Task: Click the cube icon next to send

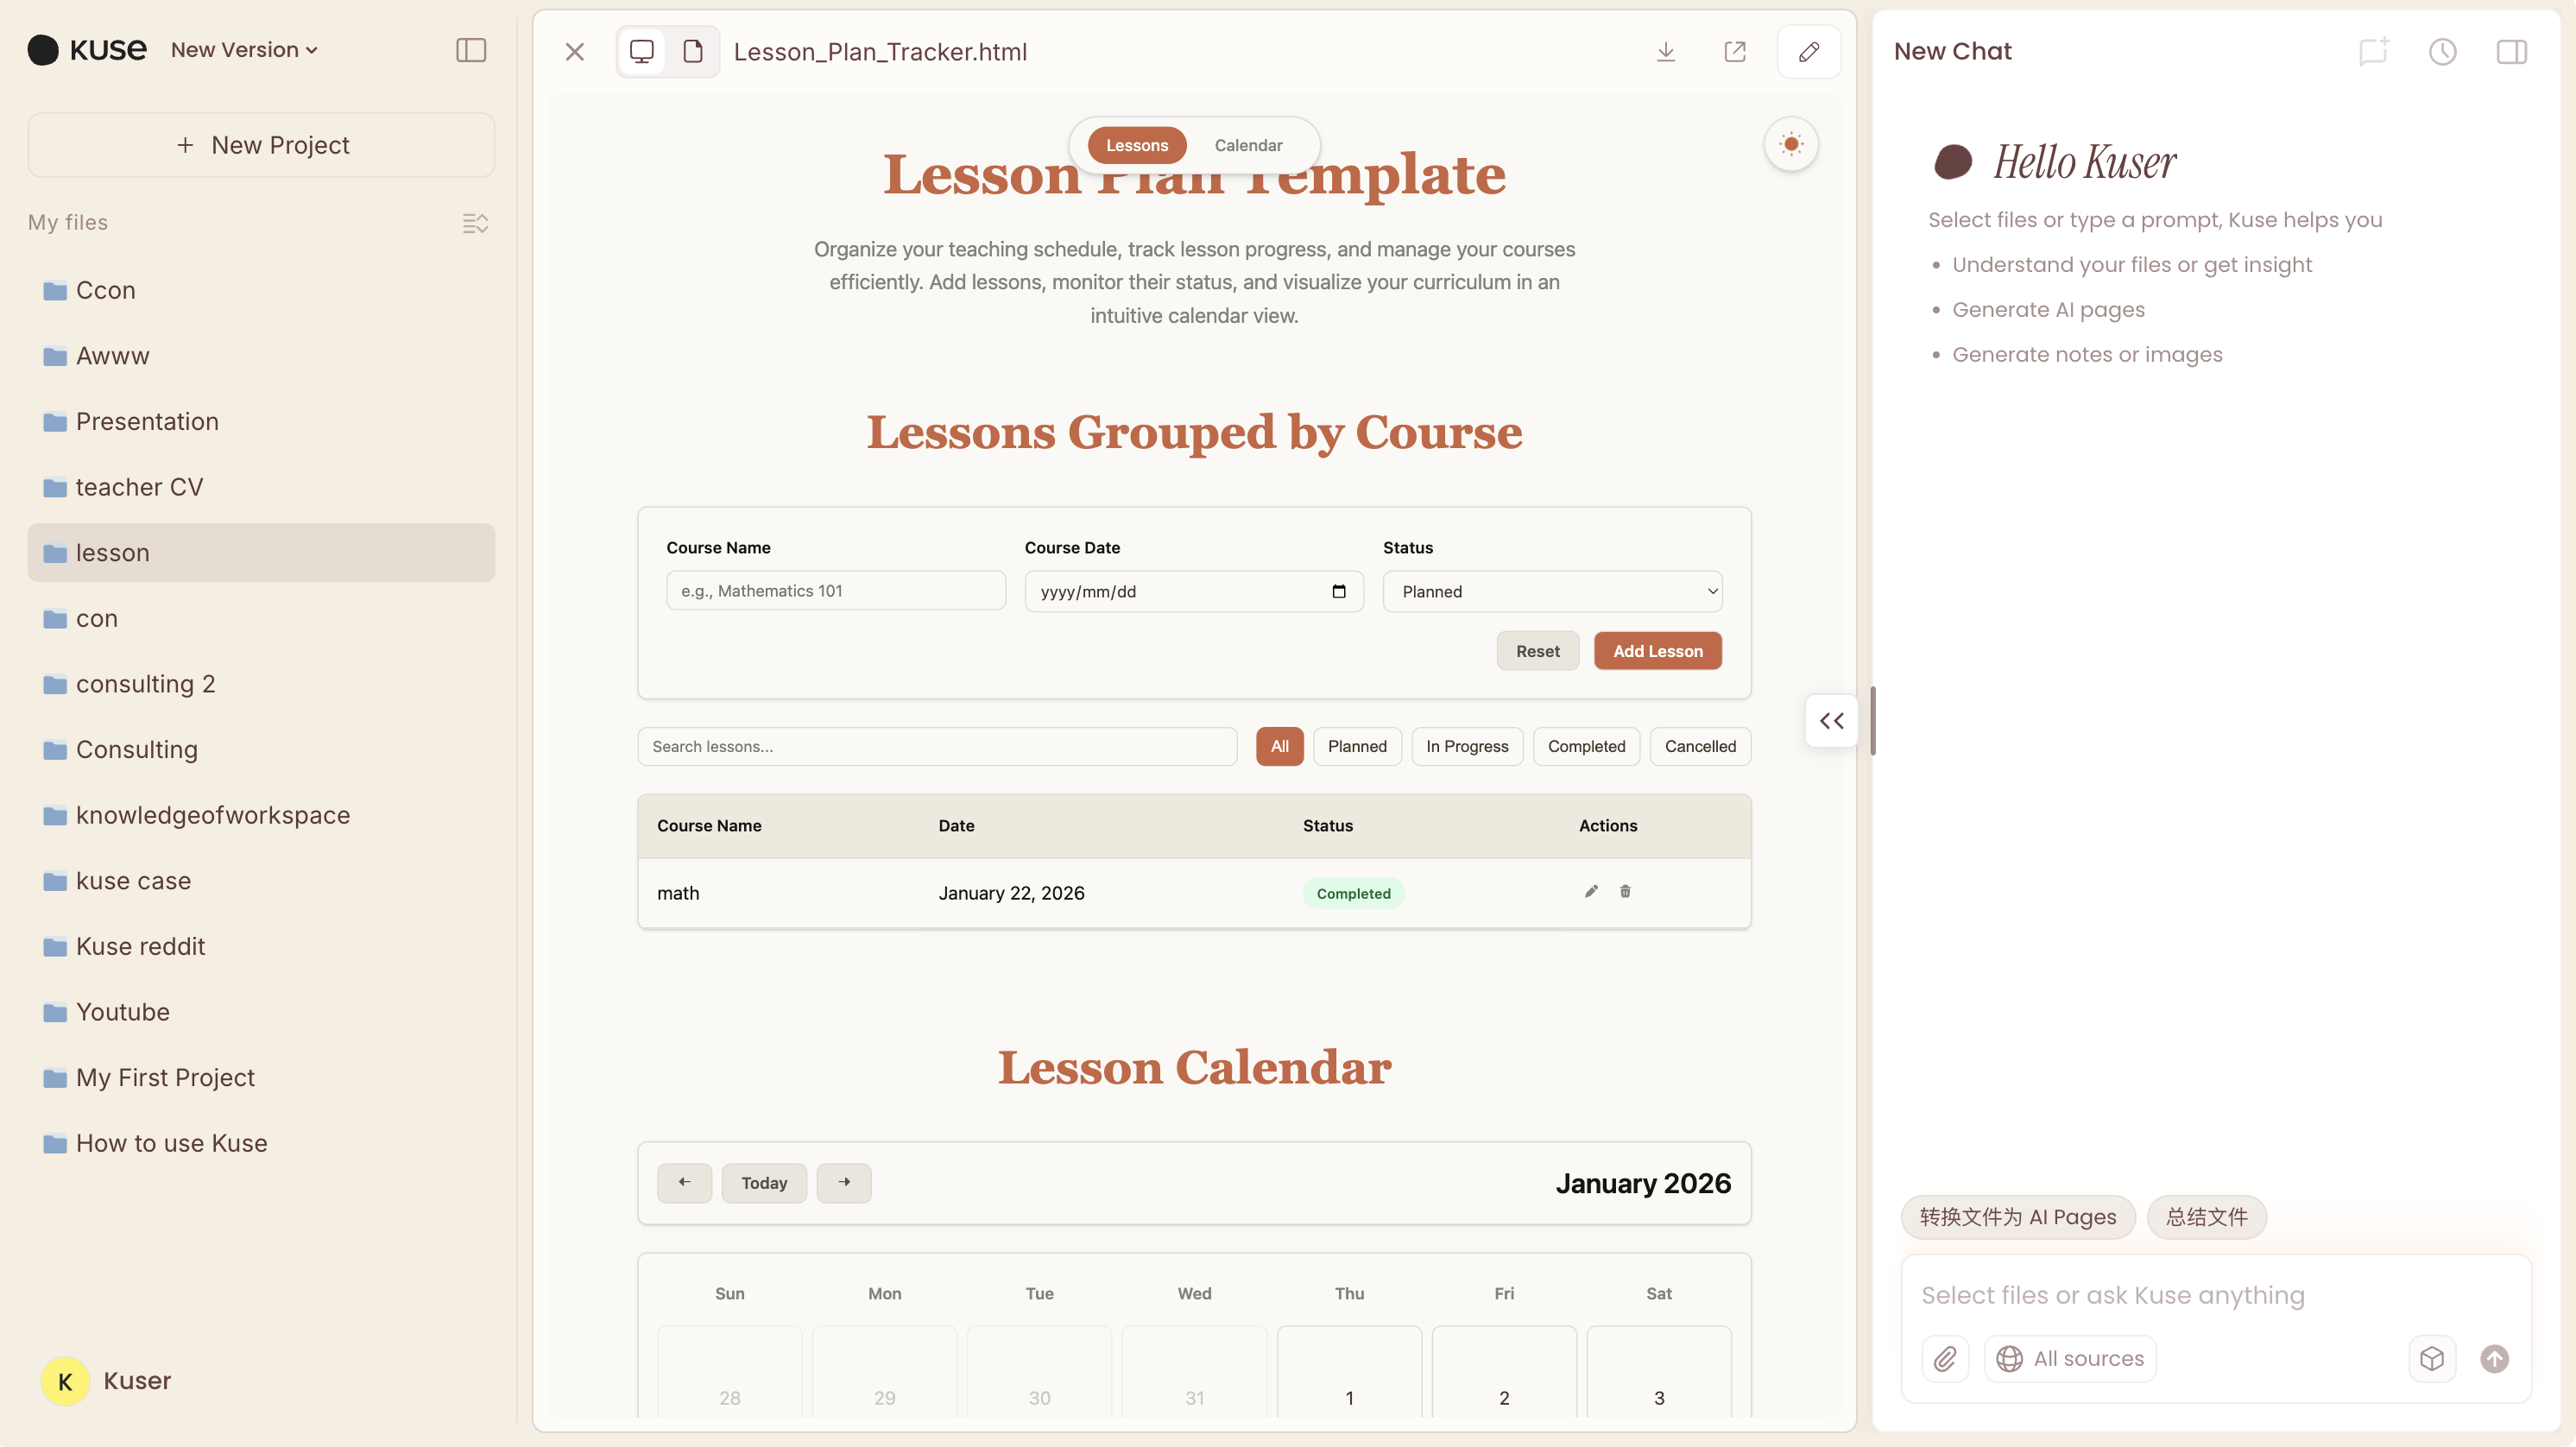Action: (x=2432, y=1358)
